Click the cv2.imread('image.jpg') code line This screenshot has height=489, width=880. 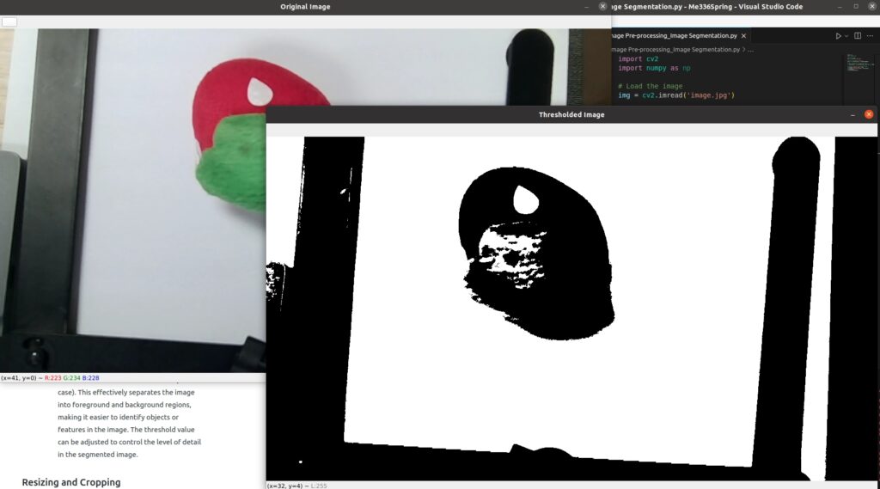[676, 95]
